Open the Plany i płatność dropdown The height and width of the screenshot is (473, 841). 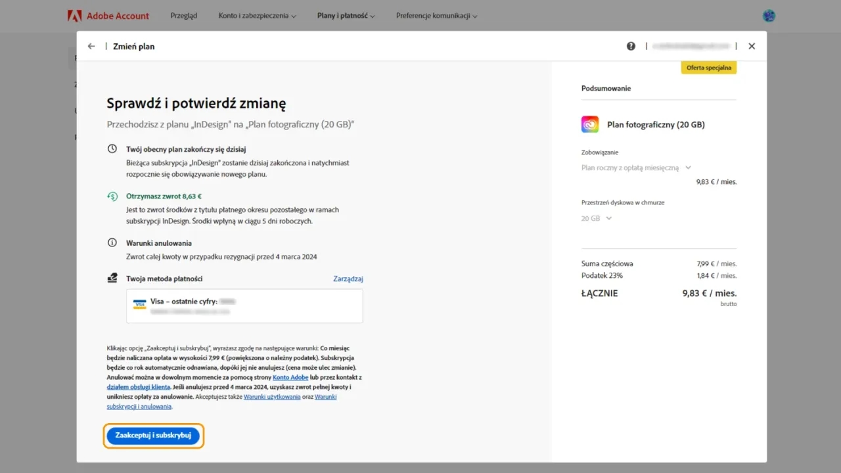[x=346, y=16]
